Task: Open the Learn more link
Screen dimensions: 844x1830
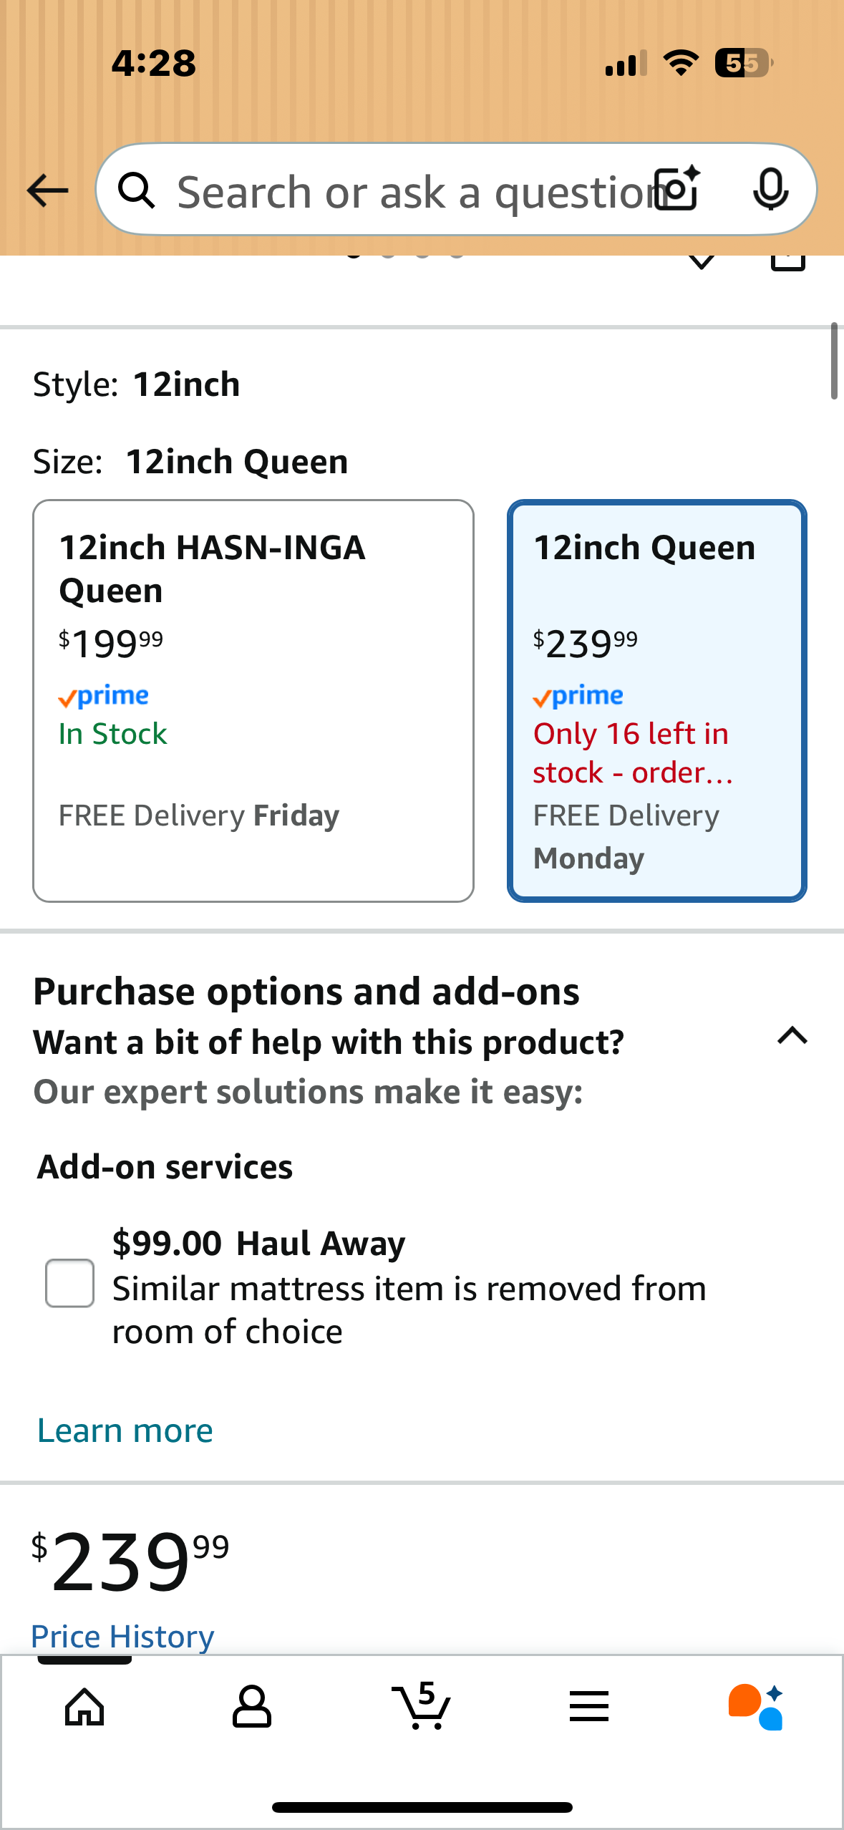Action: tap(125, 1430)
